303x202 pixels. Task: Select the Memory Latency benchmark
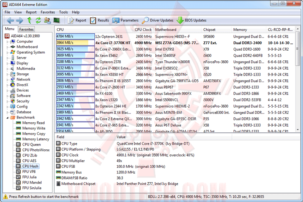pos(36,139)
